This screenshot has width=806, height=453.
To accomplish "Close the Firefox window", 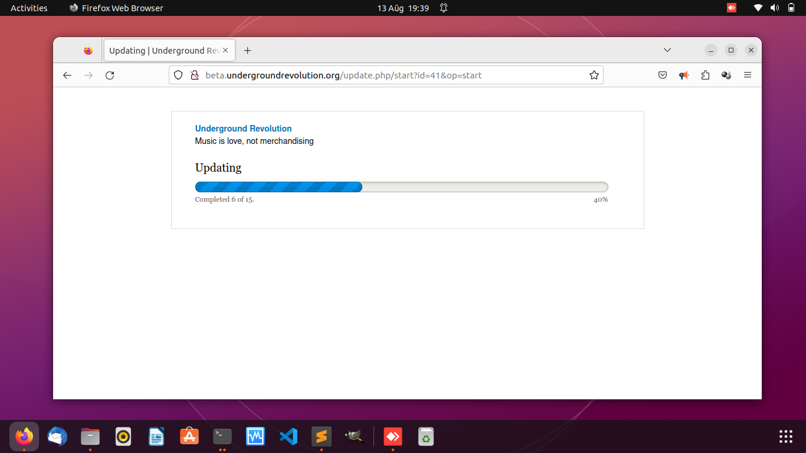I will (751, 50).
